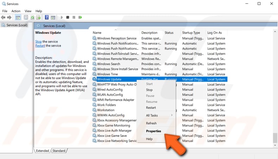Click the Export List toolbar icon
This screenshot has height=159, width=278.
[x=38, y=17]
